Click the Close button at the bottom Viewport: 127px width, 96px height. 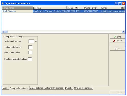[x=117, y=92]
